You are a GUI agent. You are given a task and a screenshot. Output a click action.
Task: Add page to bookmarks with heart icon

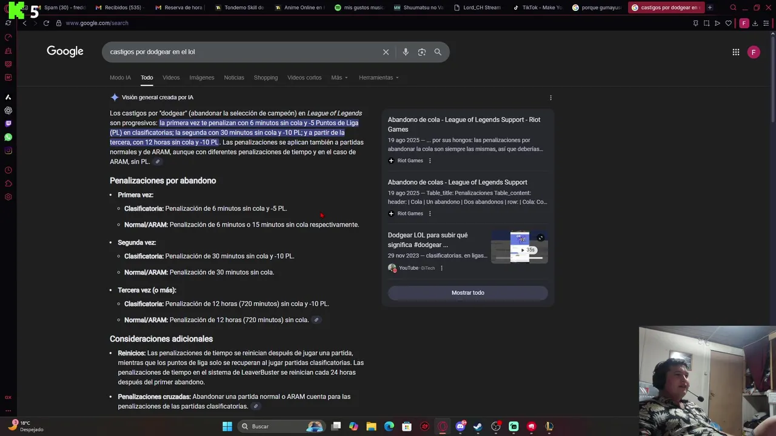click(x=728, y=23)
